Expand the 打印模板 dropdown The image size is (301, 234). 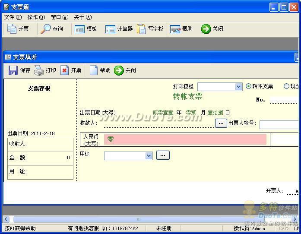click(x=238, y=87)
